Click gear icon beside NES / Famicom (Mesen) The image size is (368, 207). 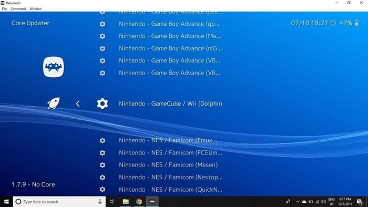click(x=103, y=165)
